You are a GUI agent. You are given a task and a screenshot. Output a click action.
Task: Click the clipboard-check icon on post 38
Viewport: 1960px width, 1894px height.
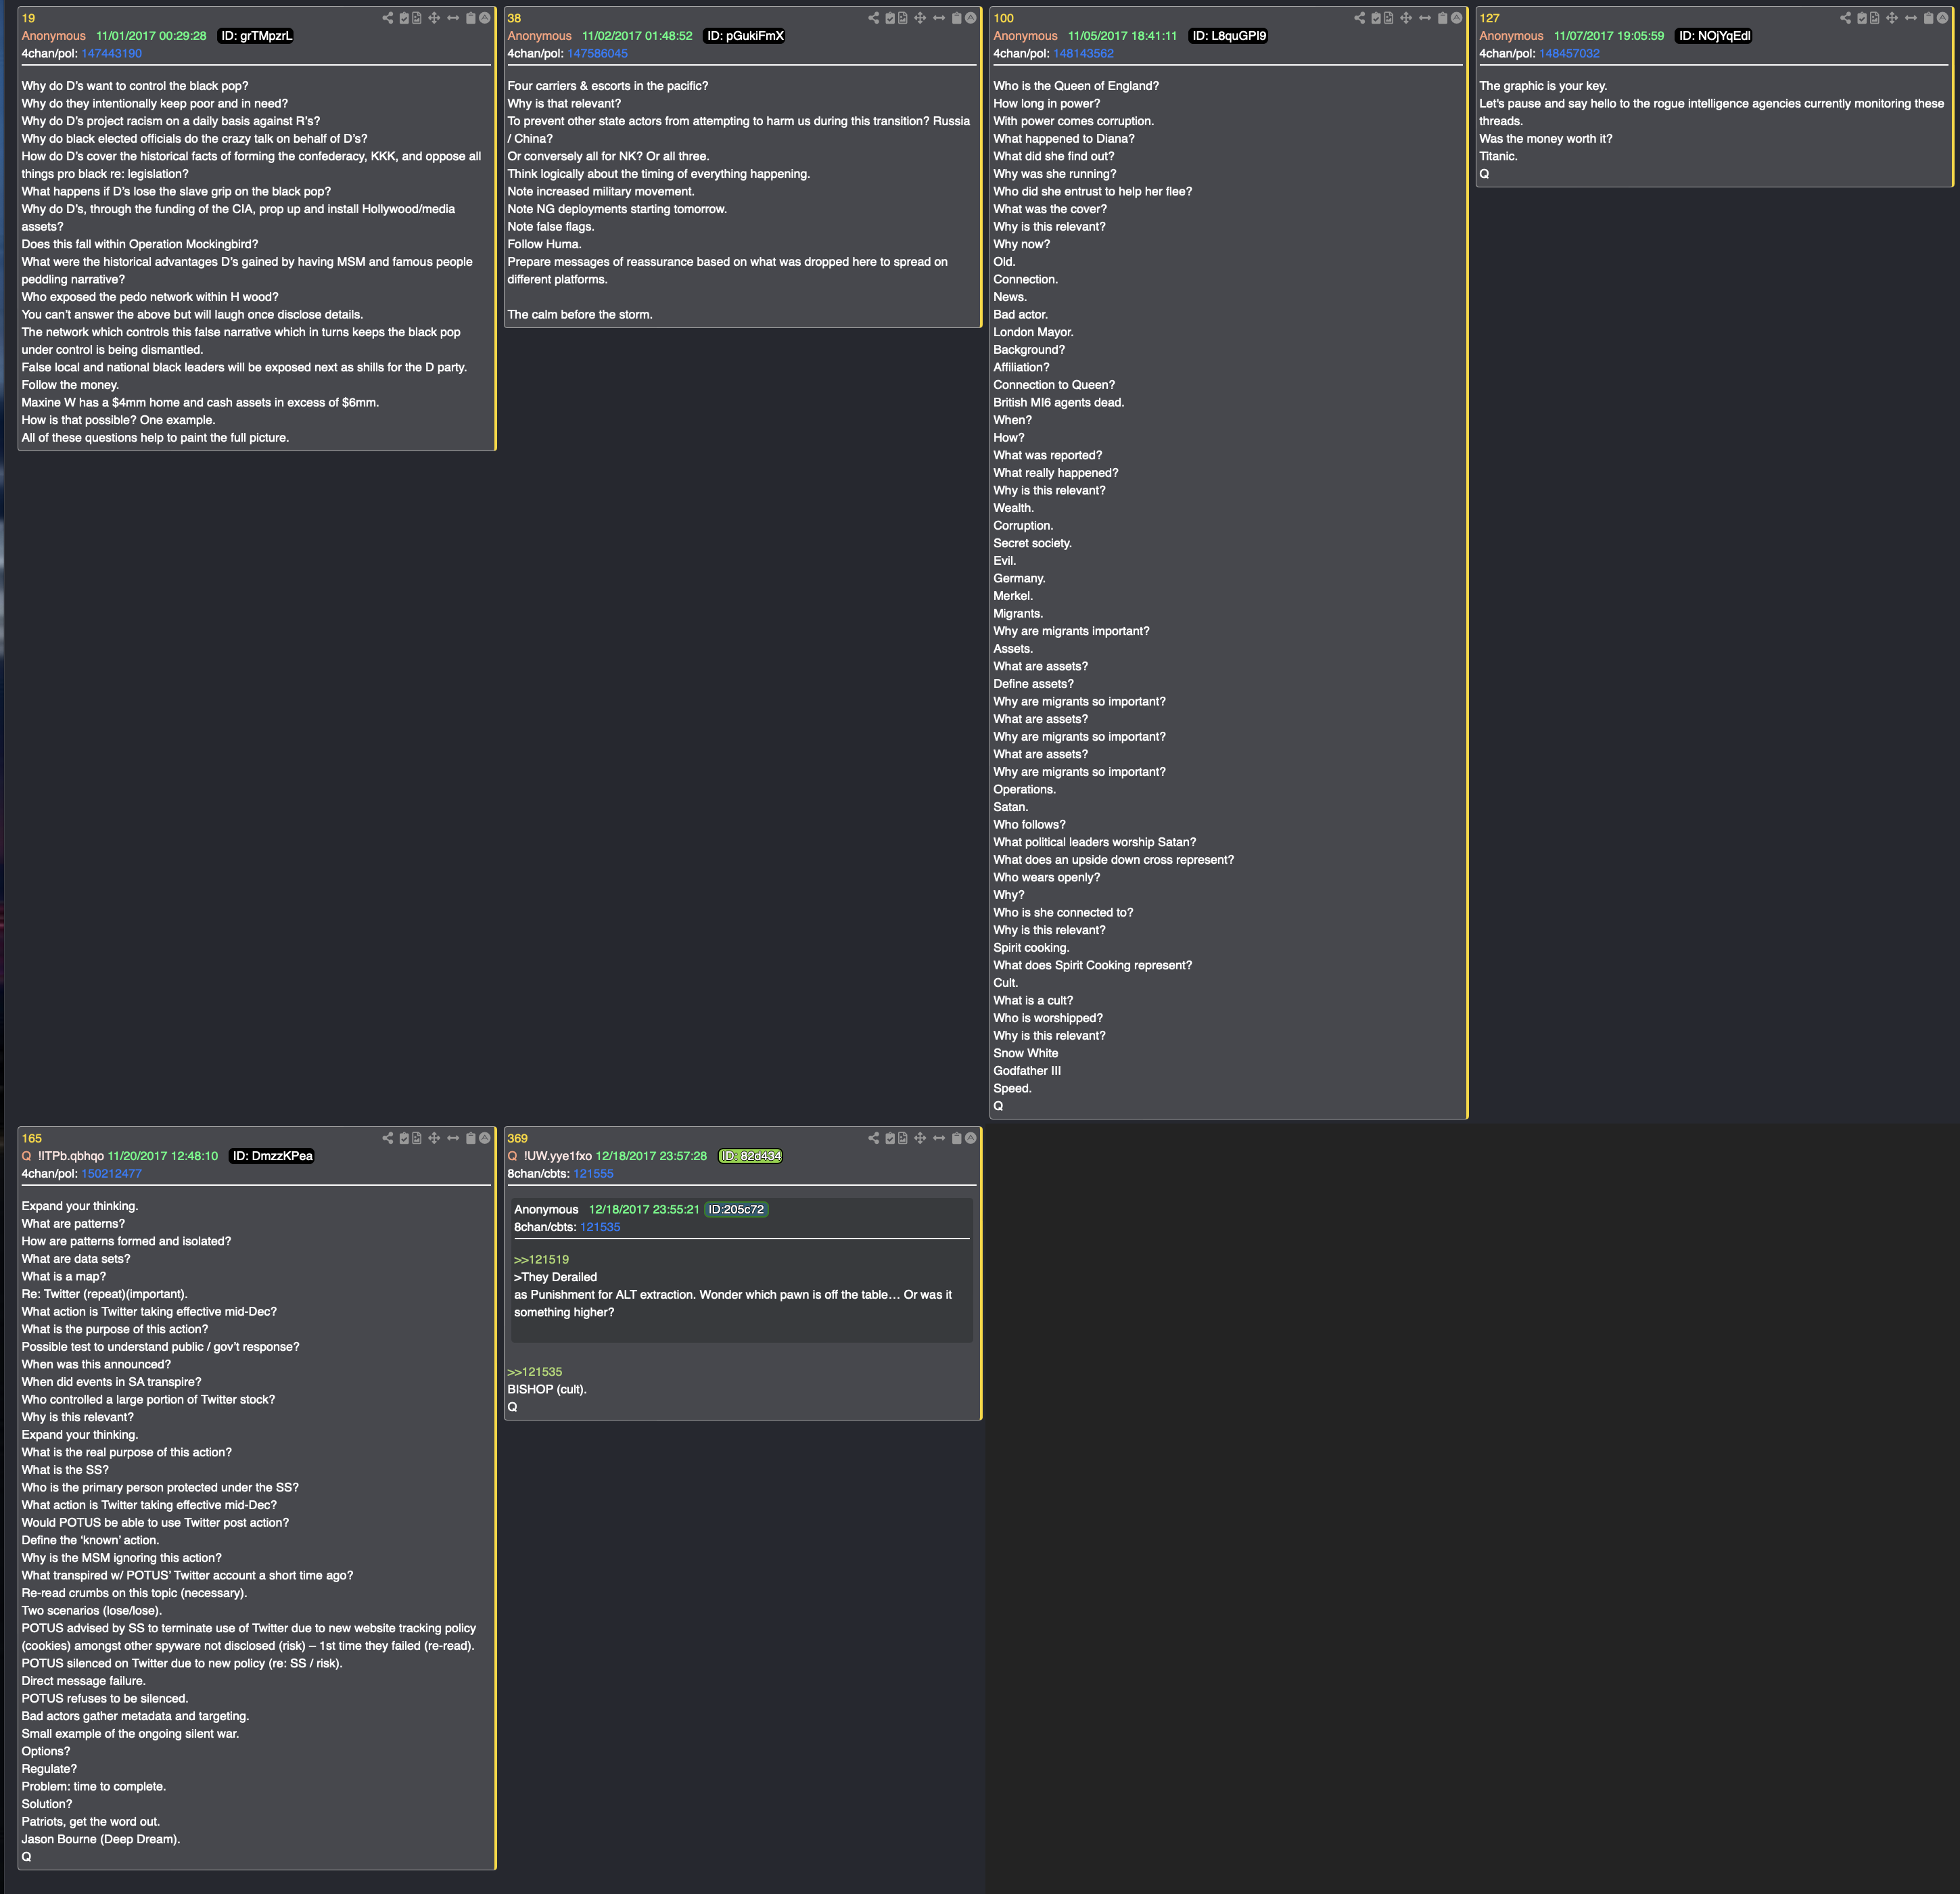[890, 18]
